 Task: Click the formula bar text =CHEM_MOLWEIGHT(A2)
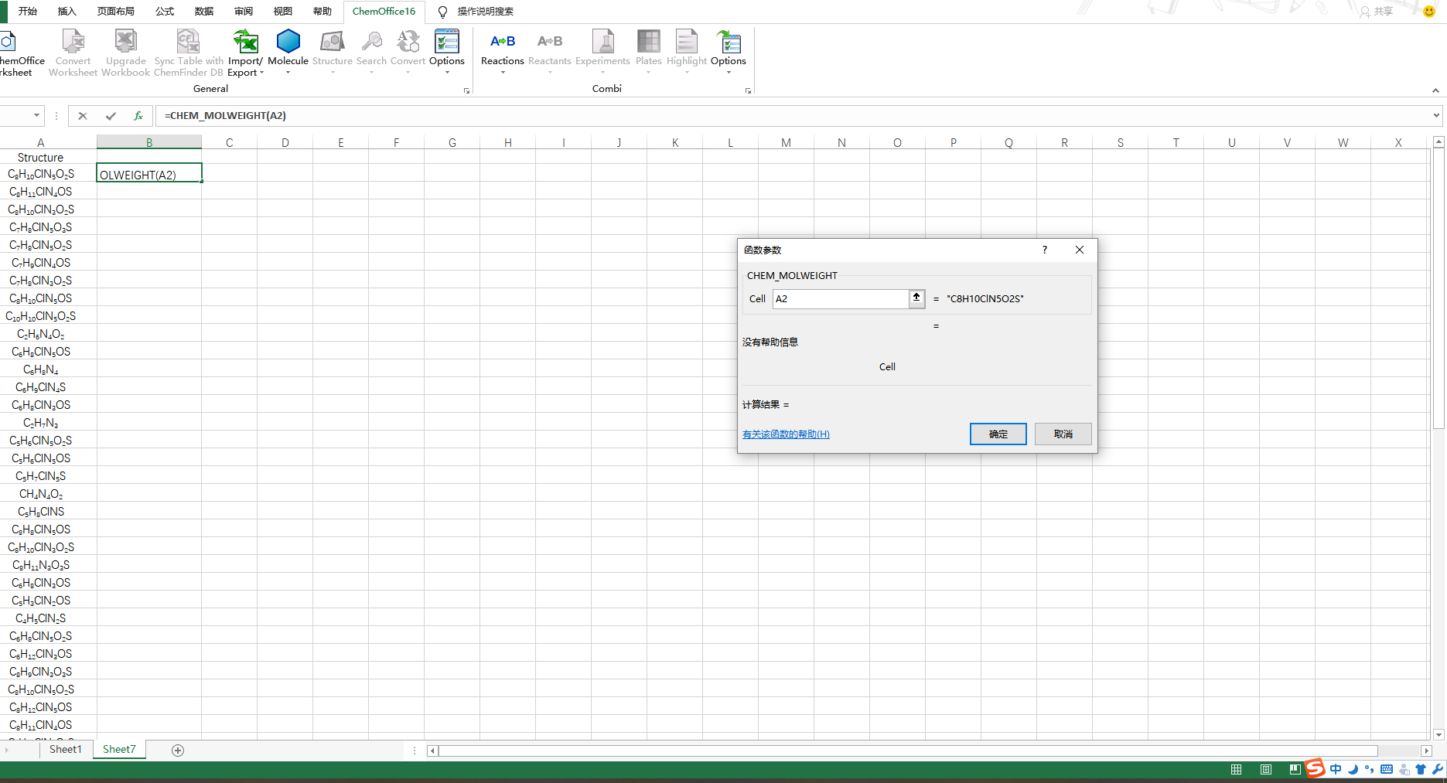click(225, 116)
